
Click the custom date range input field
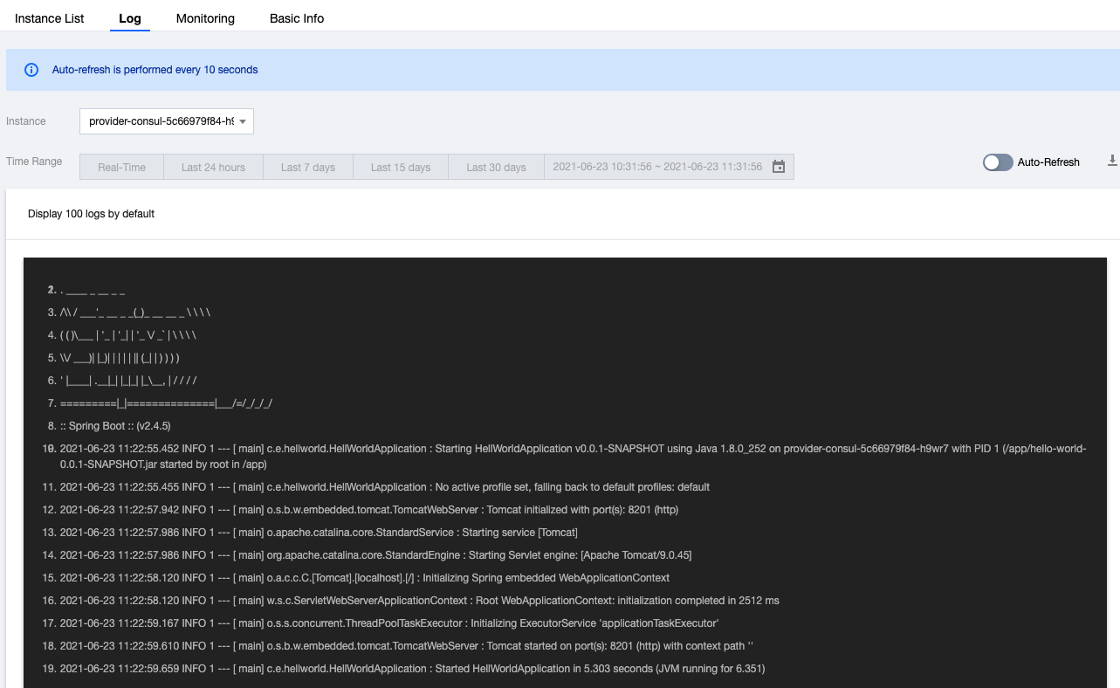coord(657,167)
